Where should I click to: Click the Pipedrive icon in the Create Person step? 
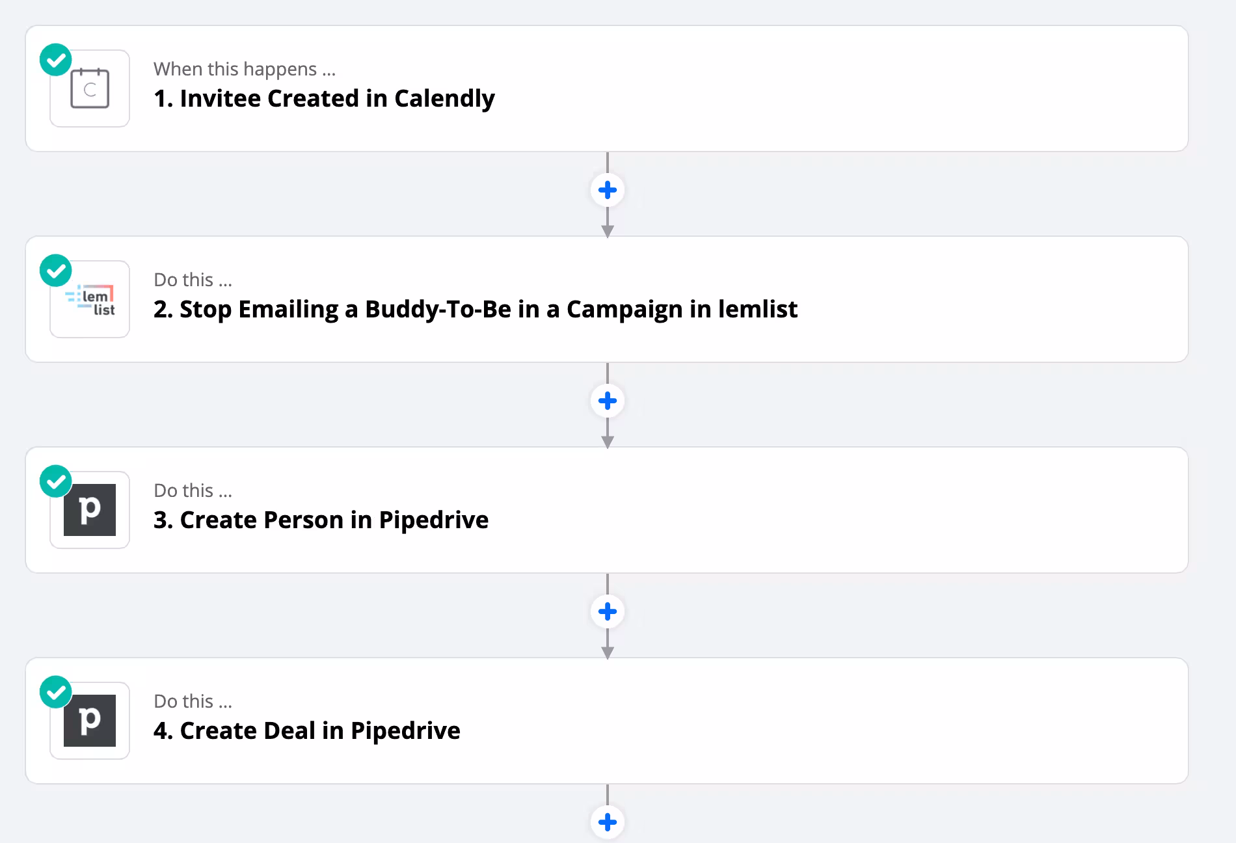pos(90,510)
